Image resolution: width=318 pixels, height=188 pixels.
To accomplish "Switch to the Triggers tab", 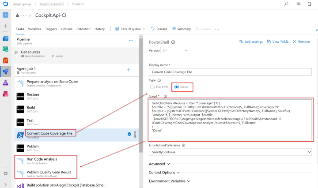I will pos(51,29).
